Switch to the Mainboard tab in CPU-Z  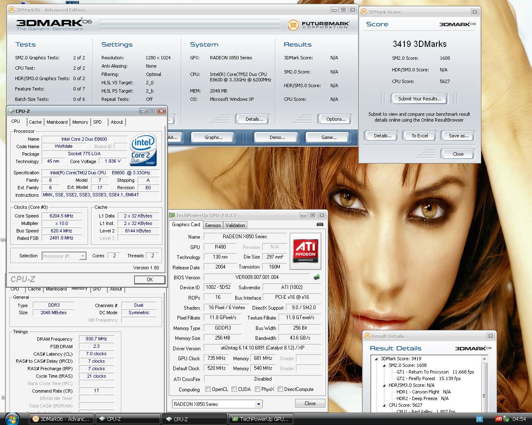57,122
